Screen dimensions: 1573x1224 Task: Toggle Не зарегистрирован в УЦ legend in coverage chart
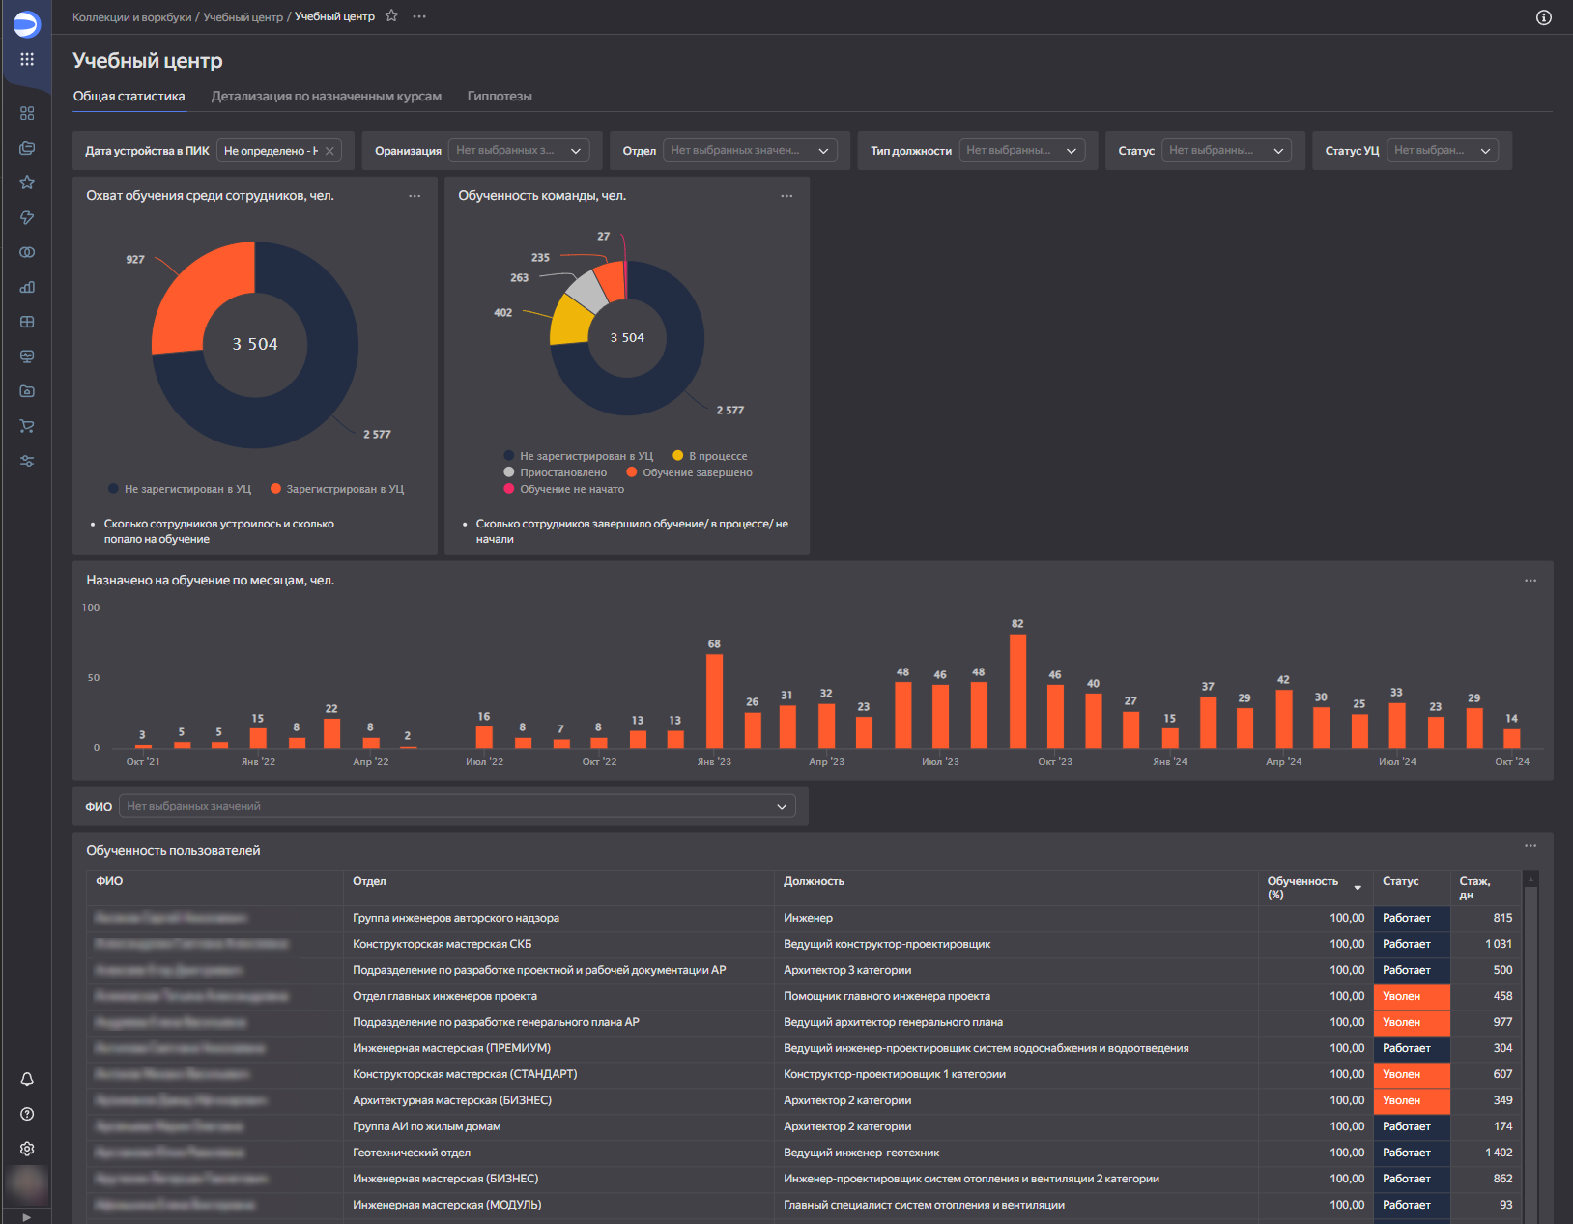[x=180, y=489]
